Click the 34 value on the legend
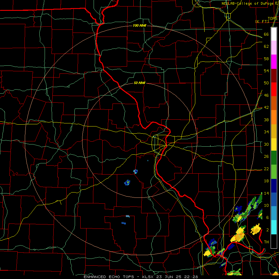The width and height of the screenshot is (279, 279). [x=266, y=132]
